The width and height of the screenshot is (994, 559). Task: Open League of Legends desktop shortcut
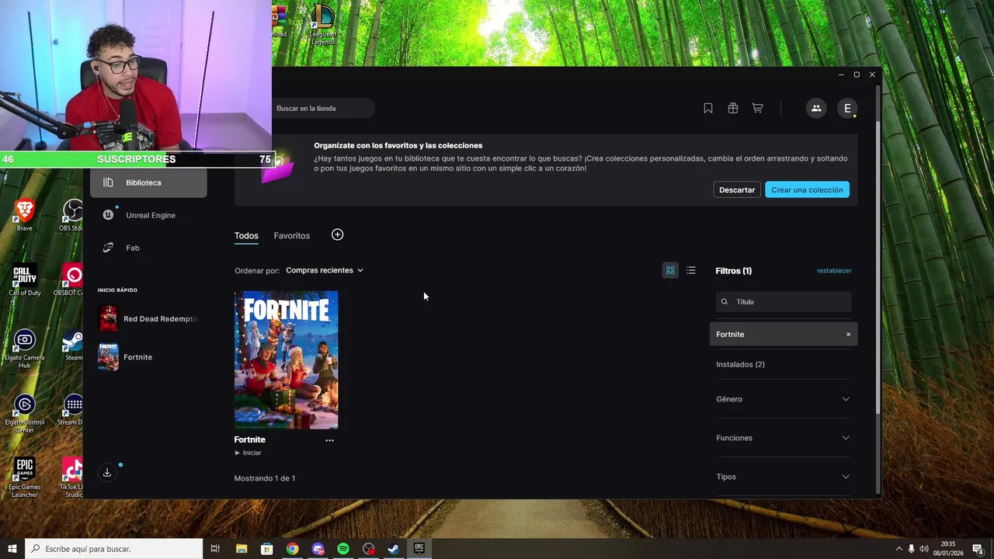pos(322,25)
